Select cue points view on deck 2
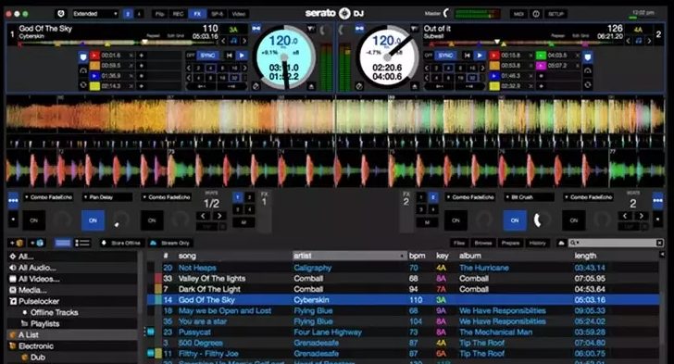 click(x=588, y=56)
